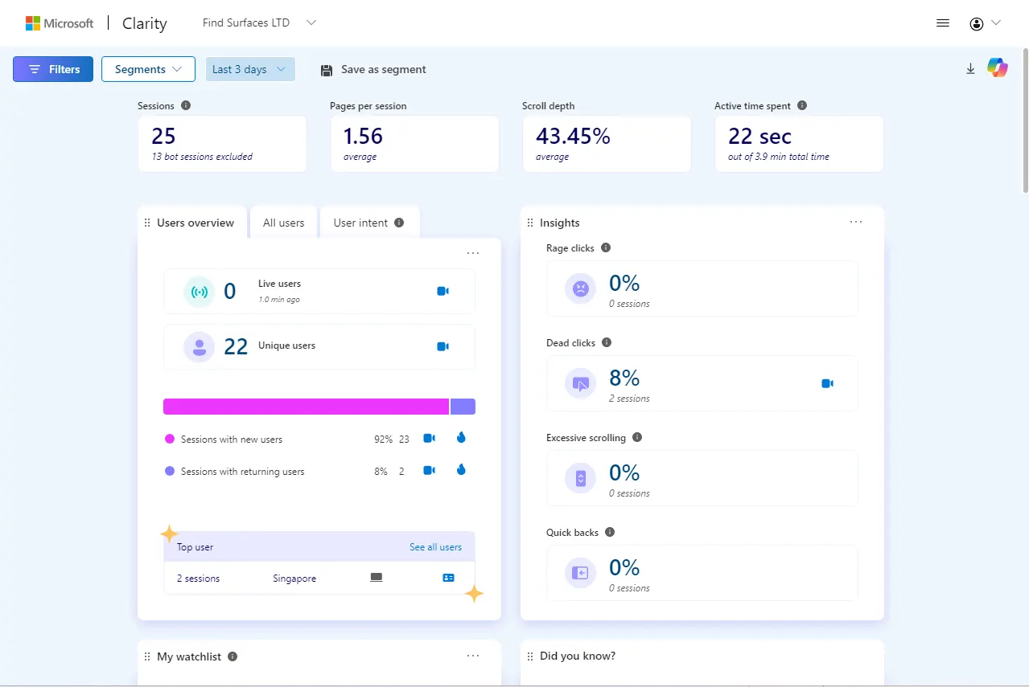
Task: Click the Dead clicks info icon
Action: 607,342
